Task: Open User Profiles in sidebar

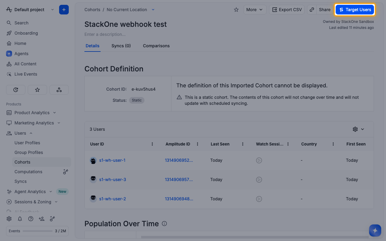Action: (x=27, y=143)
